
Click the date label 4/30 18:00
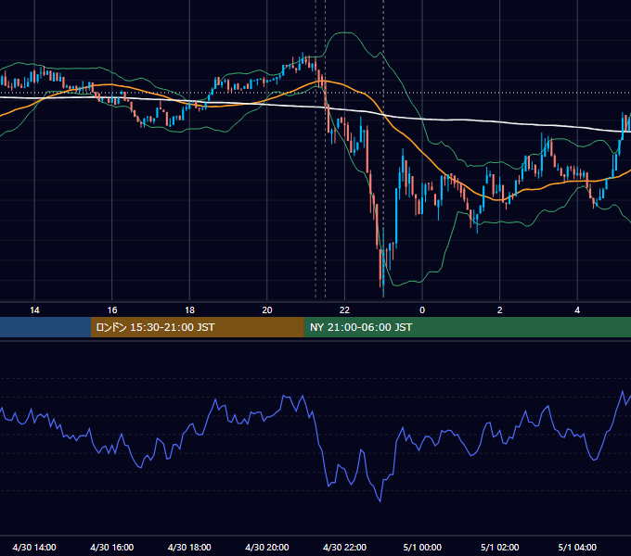click(x=189, y=547)
